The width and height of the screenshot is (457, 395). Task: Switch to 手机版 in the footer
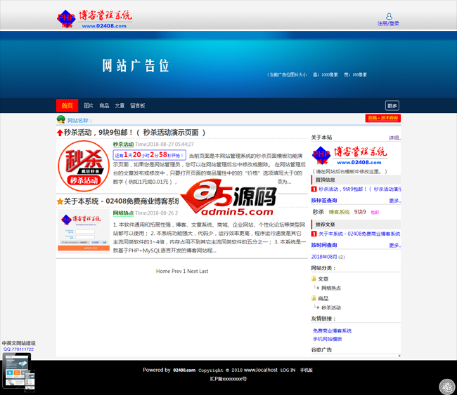click(x=307, y=370)
